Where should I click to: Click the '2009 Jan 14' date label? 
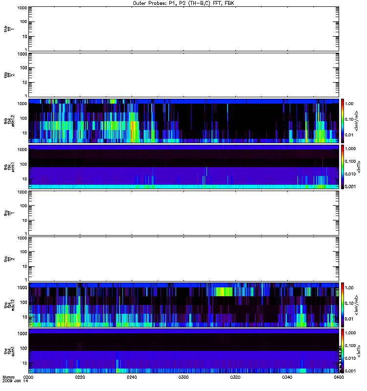coord(15,381)
